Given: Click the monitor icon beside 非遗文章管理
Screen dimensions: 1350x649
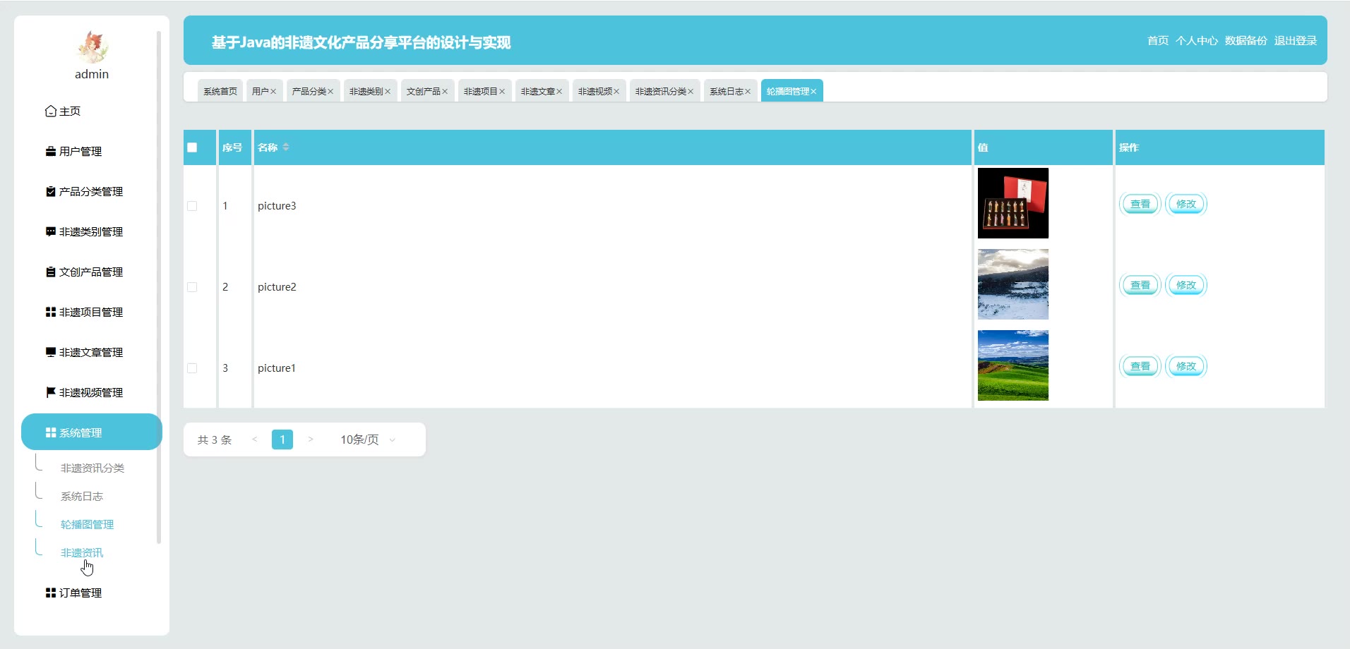Looking at the screenshot, I should pyautogui.click(x=51, y=353).
